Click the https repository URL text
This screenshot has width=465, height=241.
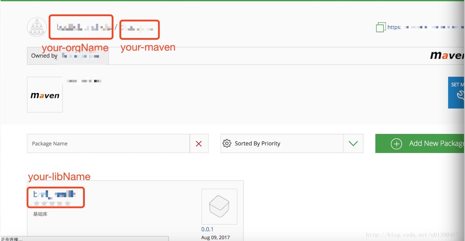point(426,27)
